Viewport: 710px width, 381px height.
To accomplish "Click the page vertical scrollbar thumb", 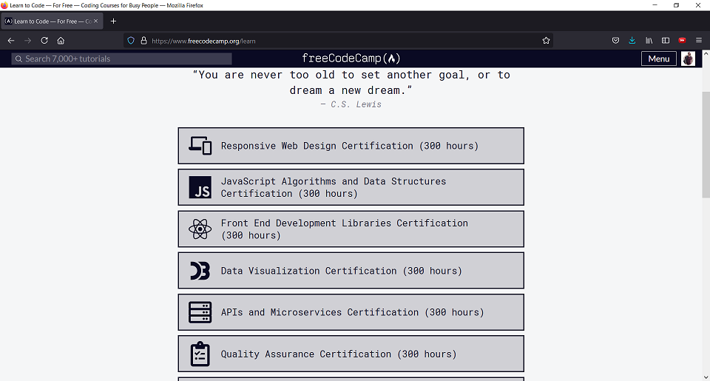I will click(706, 144).
